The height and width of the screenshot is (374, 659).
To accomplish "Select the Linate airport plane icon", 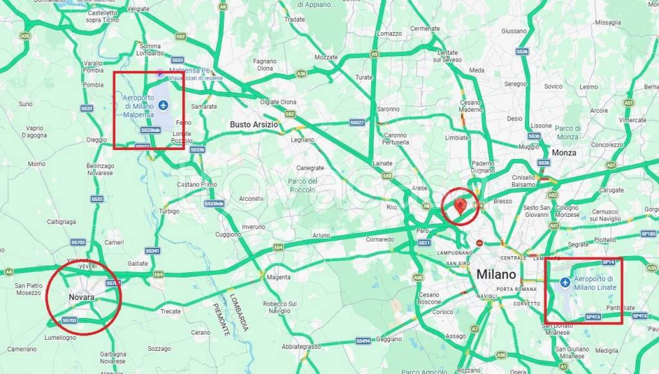I will tap(565, 283).
